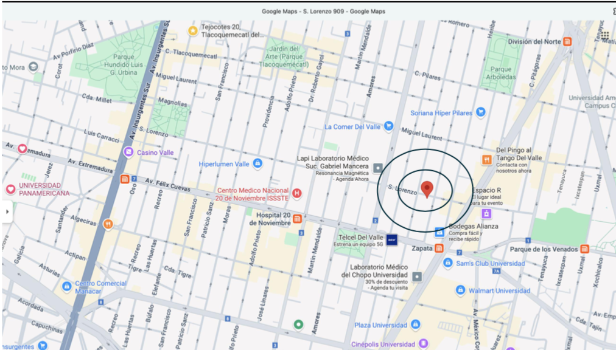Select the Jardín del Arte park label
Viewport: 616px width, 350px height.
[x=284, y=57]
